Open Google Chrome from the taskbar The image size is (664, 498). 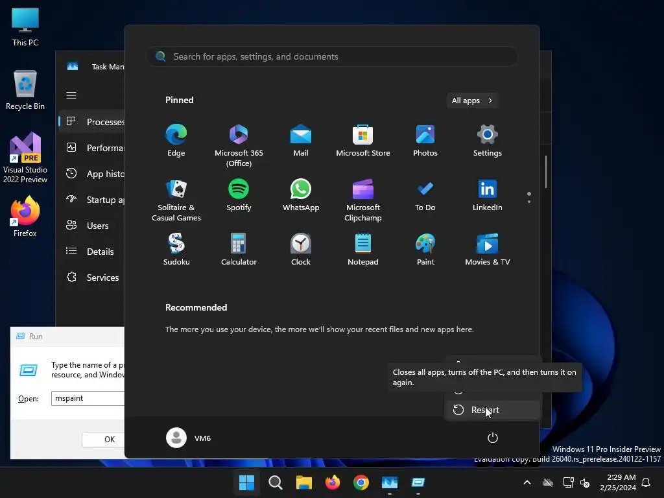click(x=361, y=482)
